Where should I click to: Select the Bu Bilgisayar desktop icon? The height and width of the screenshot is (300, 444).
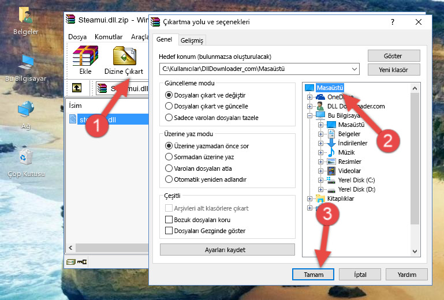pyautogui.click(x=25, y=67)
